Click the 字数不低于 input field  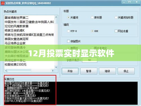(x=90, y=60)
